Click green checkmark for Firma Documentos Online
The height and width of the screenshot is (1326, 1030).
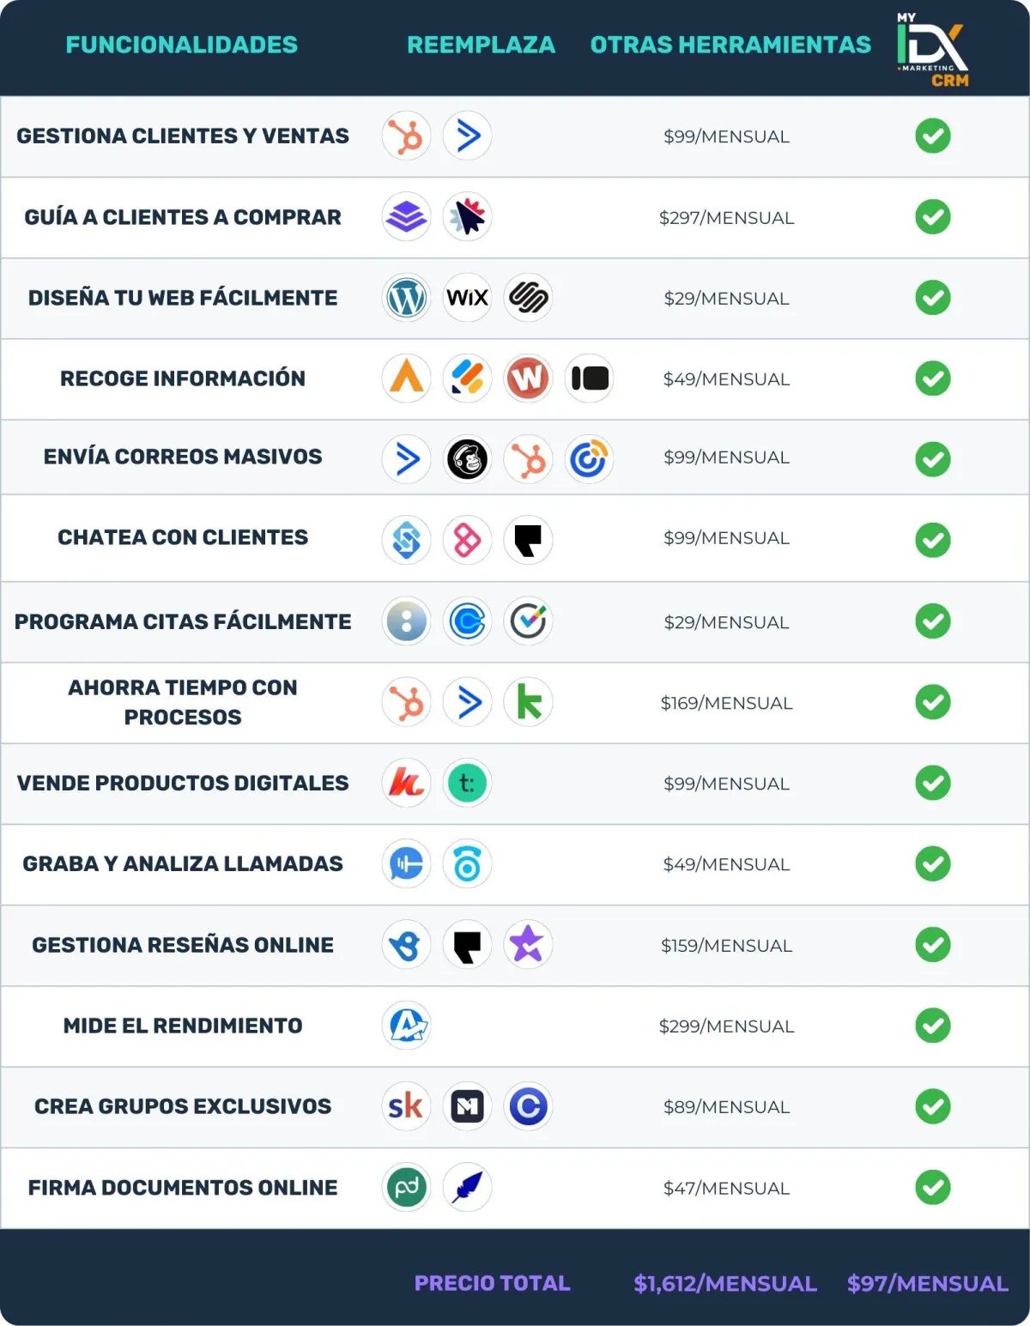tap(933, 1188)
